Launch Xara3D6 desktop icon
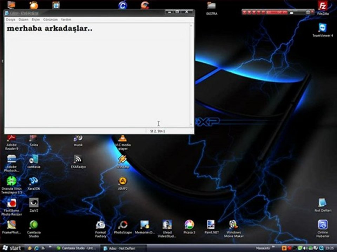 point(34,183)
